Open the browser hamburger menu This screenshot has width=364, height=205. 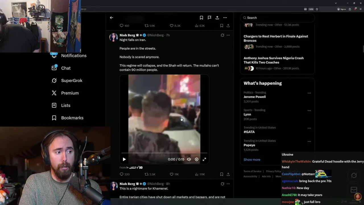(x=361, y=9)
